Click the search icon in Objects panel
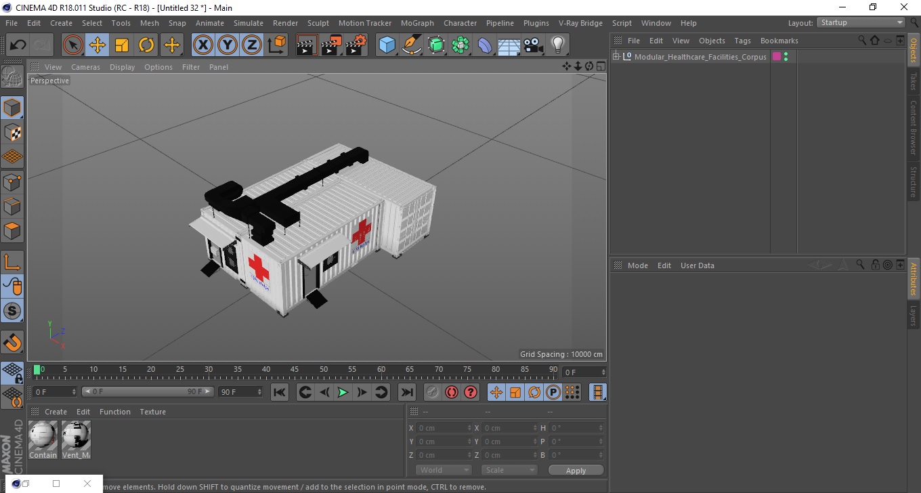921x493 pixels. click(862, 41)
